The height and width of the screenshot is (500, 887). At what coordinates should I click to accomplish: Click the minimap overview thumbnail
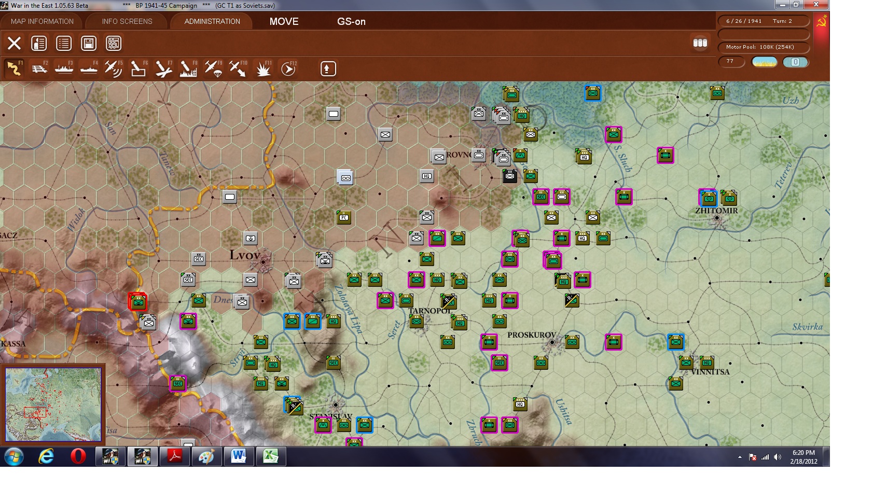click(x=53, y=405)
